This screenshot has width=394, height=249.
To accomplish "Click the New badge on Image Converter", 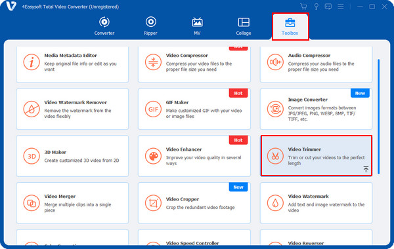I will (360, 93).
